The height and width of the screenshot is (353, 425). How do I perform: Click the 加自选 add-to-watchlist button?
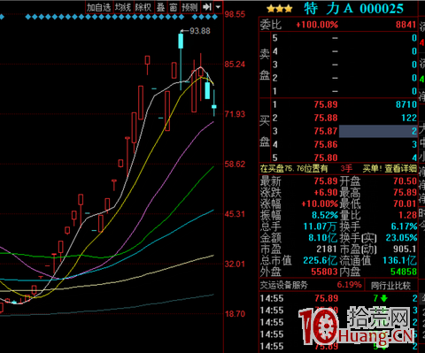click(x=99, y=7)
